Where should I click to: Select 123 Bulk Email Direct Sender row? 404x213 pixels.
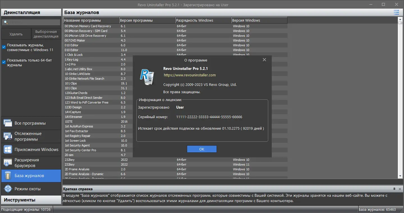click(x=84, y=98)
